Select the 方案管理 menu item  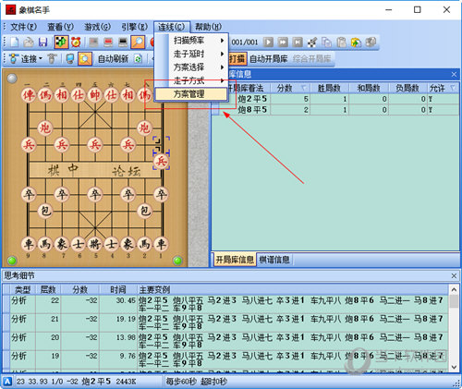[x=191, y=94]
